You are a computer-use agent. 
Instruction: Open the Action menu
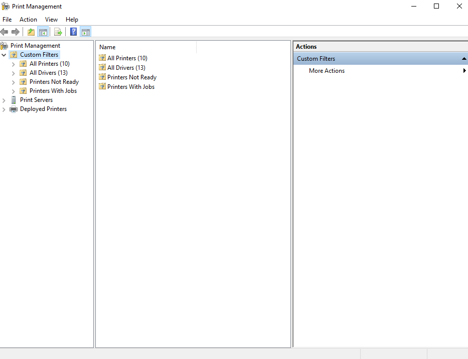tap(29, 20)
